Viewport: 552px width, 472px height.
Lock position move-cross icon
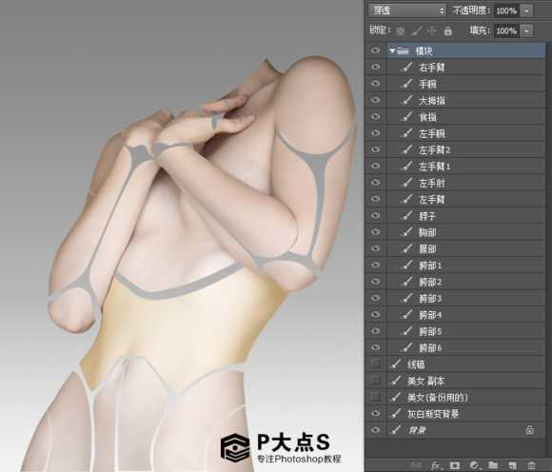[431, 31]
